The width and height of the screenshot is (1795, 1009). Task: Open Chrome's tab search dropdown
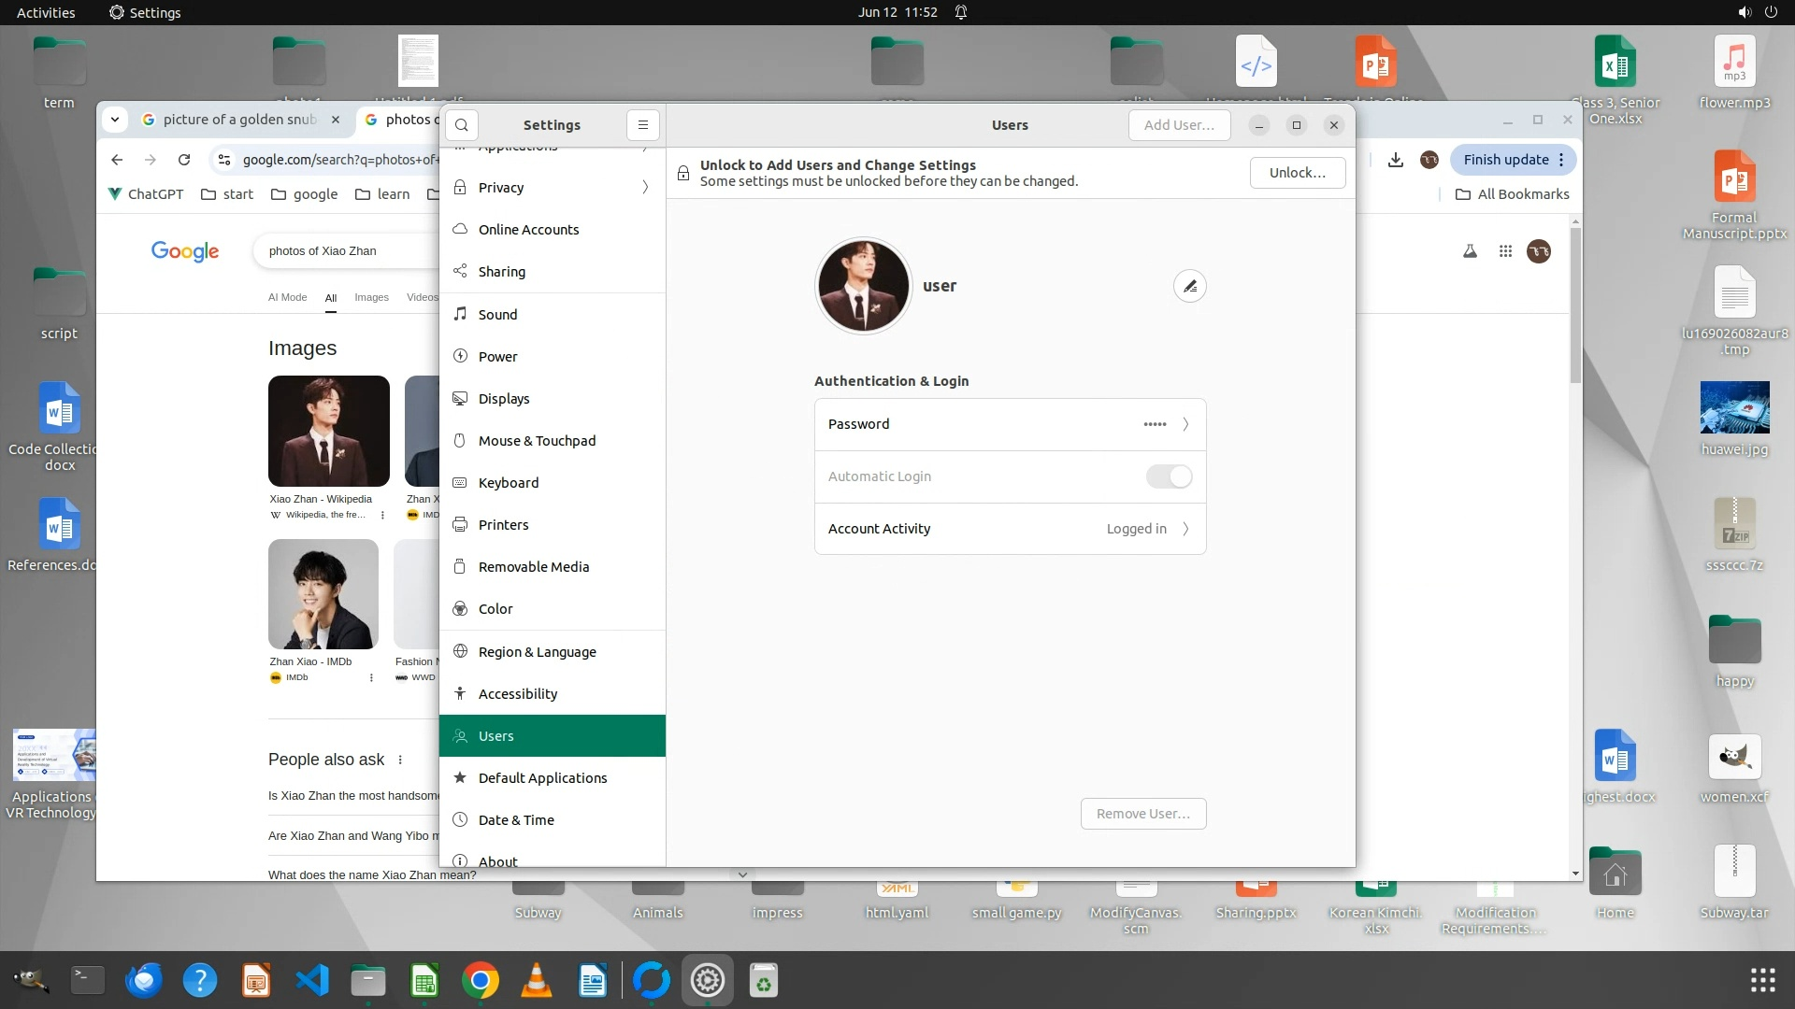(x=114, y=120)
